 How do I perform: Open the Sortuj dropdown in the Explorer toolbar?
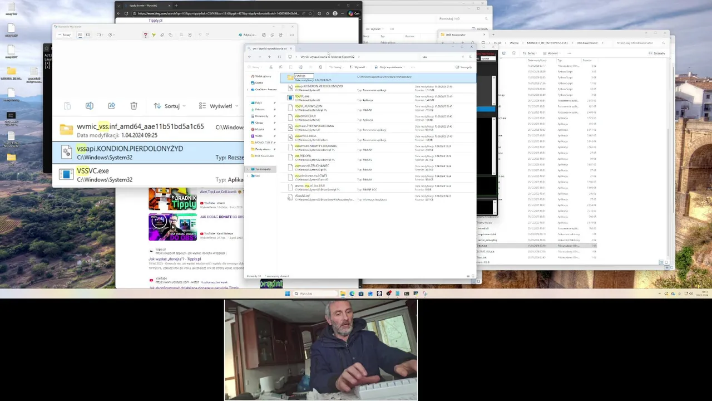(x=337, y=67)
